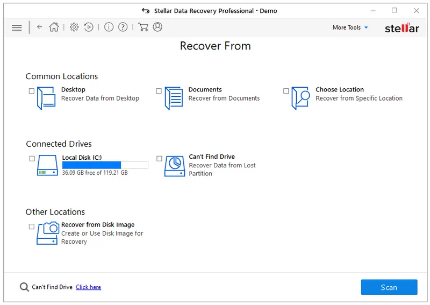Click the Disk Image camera icon

48,233
